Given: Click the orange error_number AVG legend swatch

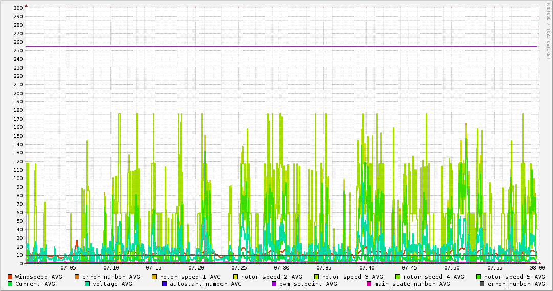Looking at the screenshot, I should tap(77, 277).
